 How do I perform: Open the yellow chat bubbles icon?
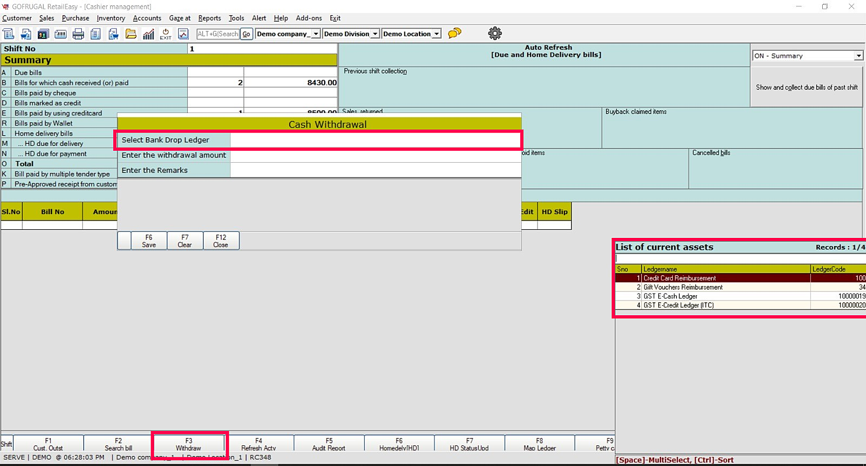455,34
